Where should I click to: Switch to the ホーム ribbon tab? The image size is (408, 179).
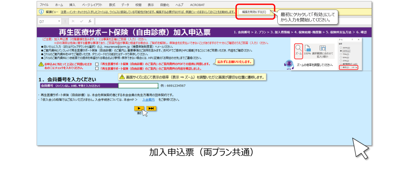[59, 5]
